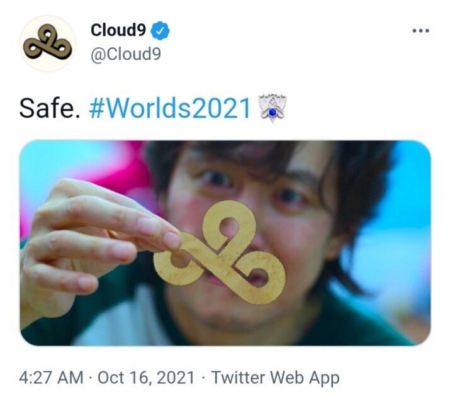The height and width of the screenshot is (404, 452).
Task: Click the word Safe. in tweet text
Action: [x=49, y=109]
